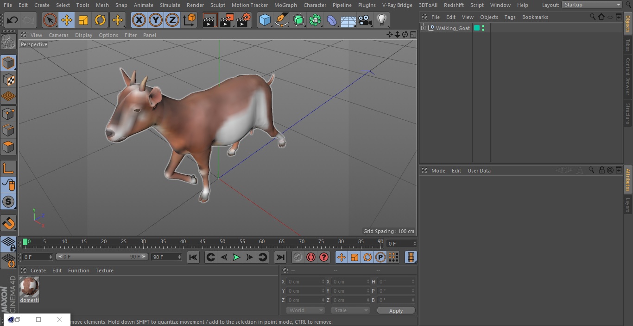Select the Live Selection tool

pos(50,20)
